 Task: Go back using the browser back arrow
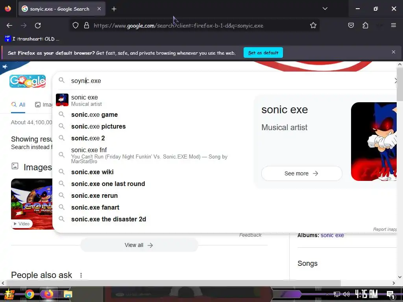(9, 26)
